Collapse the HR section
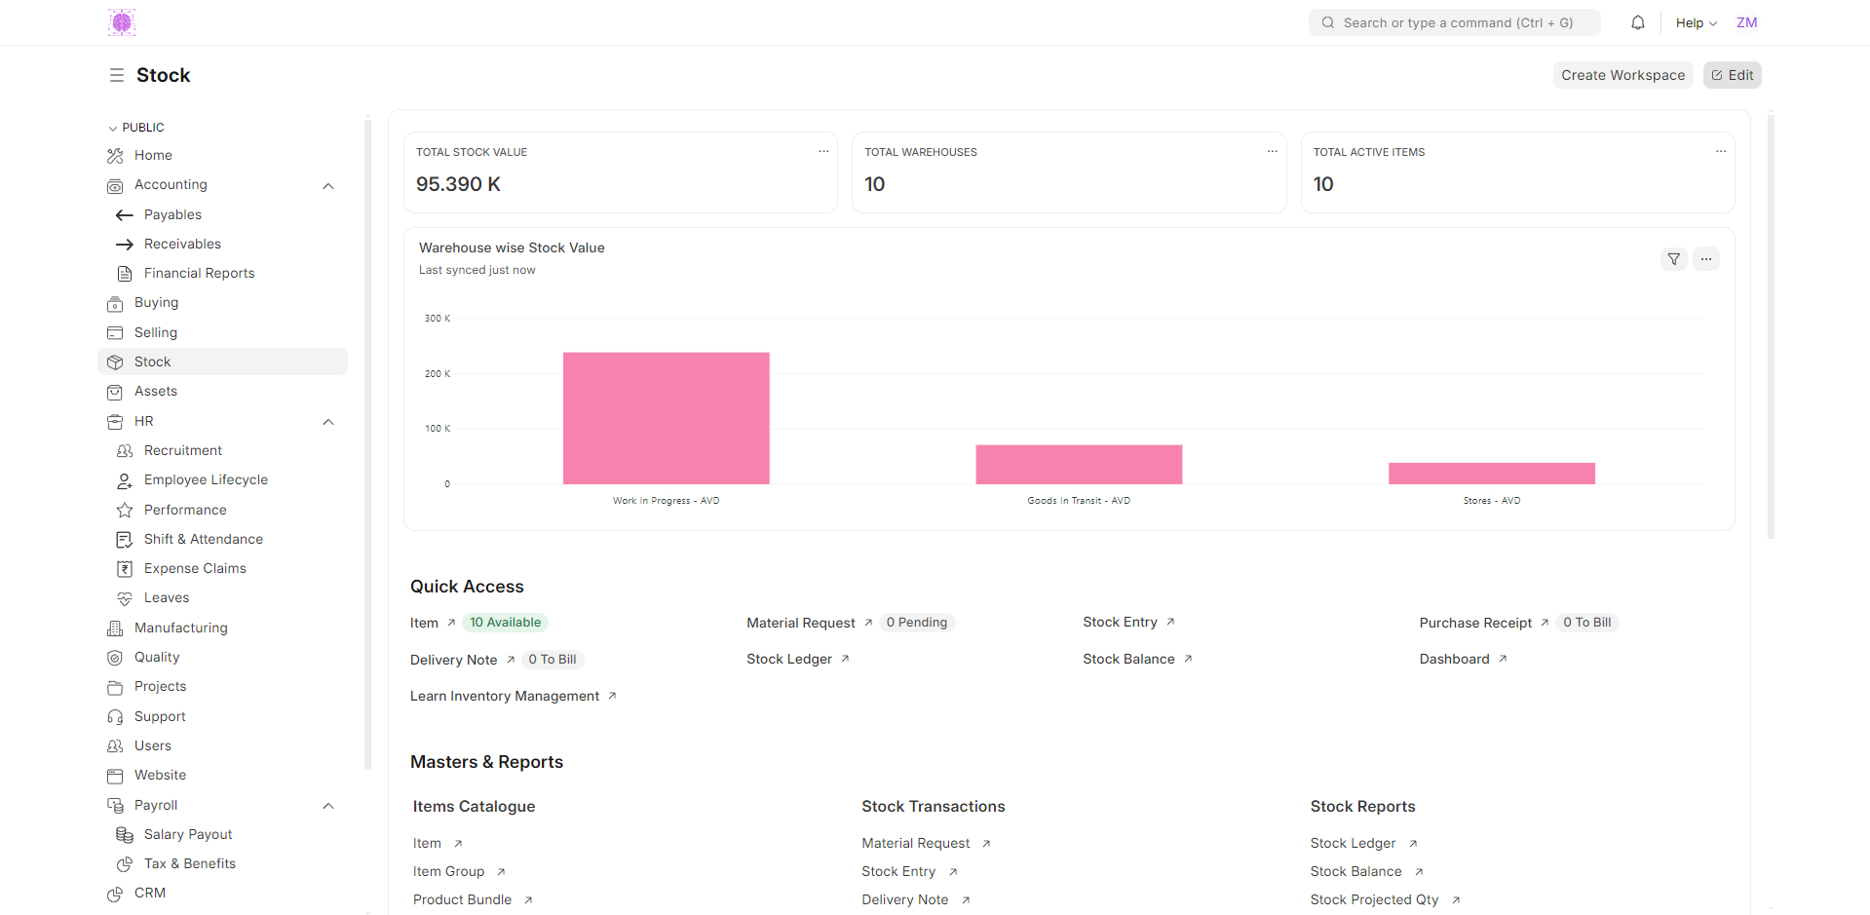The height and width of the screenshot is (915, 1870). tap(328, 422)
